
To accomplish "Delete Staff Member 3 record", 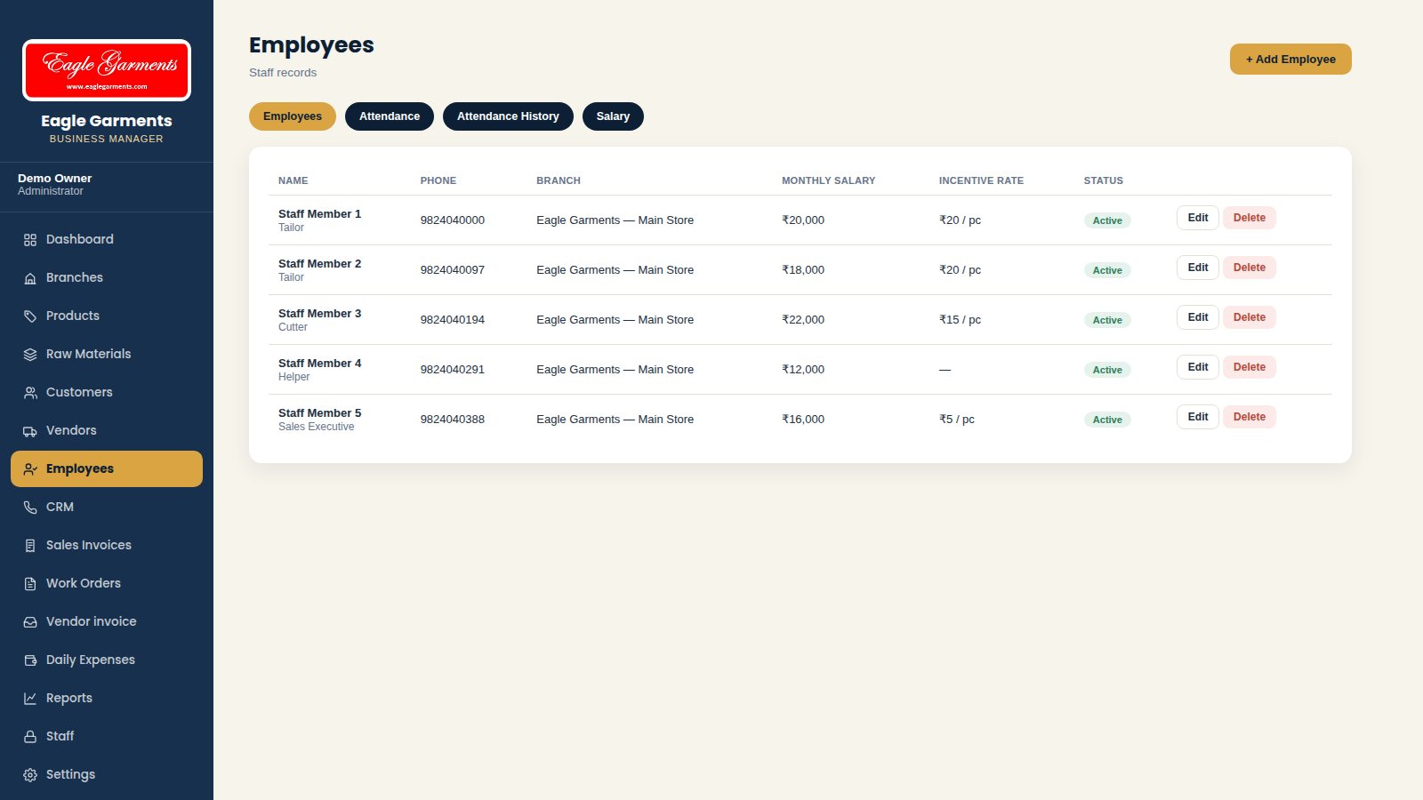I will pyautogui.click(x=1250, y=317).
